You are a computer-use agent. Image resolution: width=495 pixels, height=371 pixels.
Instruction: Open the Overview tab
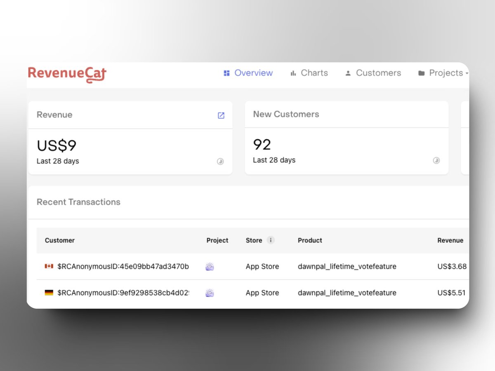click(x=248, y=73)
